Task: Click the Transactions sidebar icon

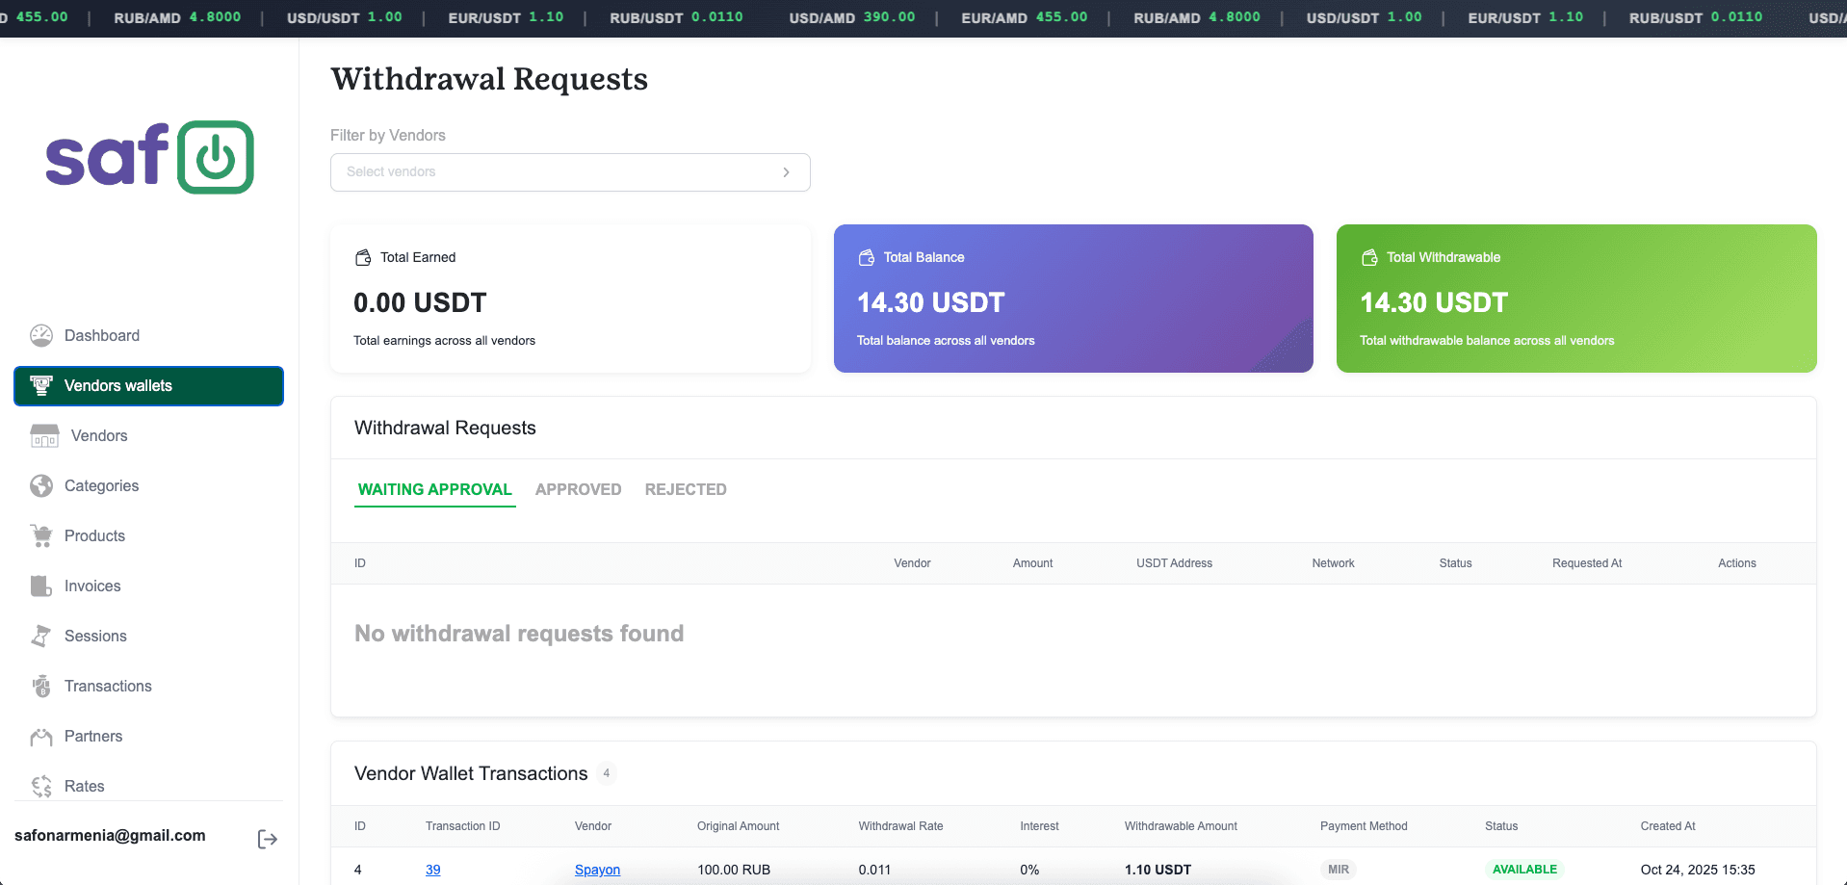Action: (41, 686)
